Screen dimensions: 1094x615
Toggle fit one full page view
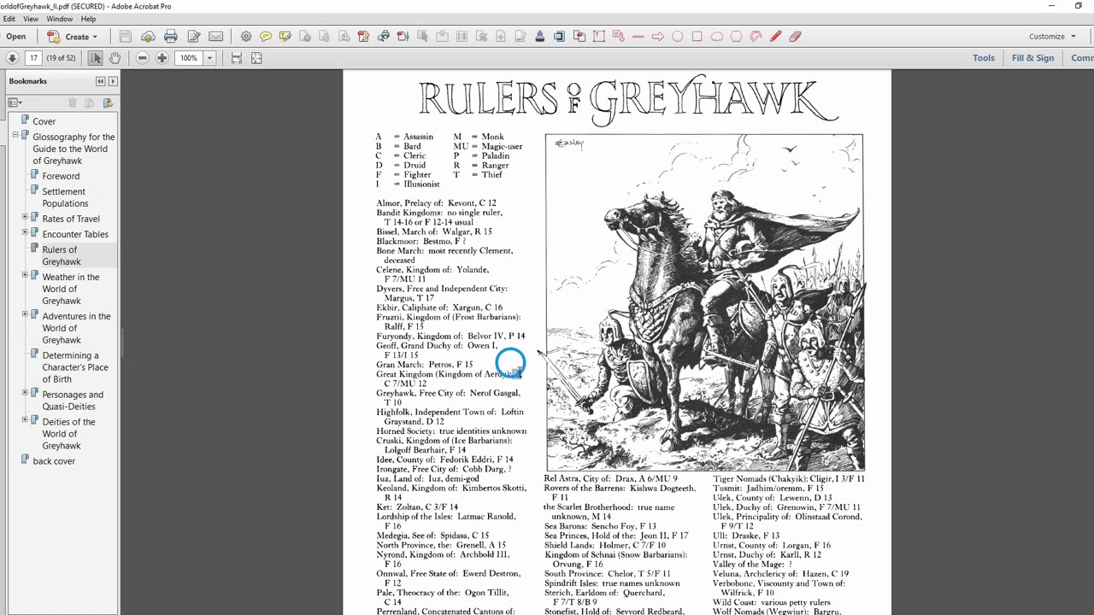tap(256, 58)
